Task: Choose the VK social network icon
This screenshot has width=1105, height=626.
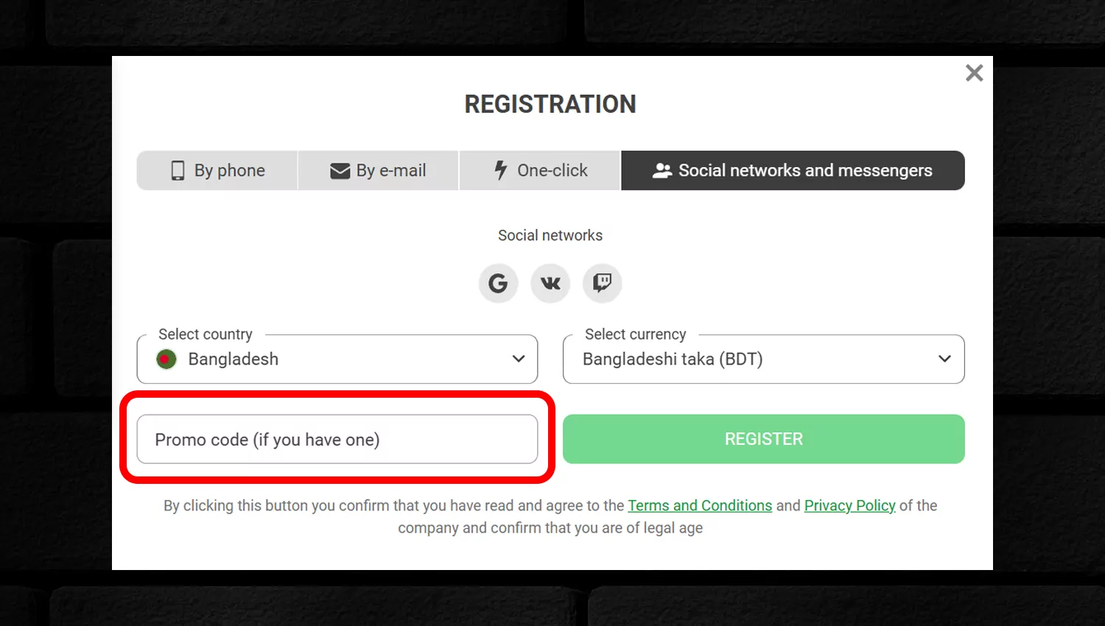Action: (550, 283)
